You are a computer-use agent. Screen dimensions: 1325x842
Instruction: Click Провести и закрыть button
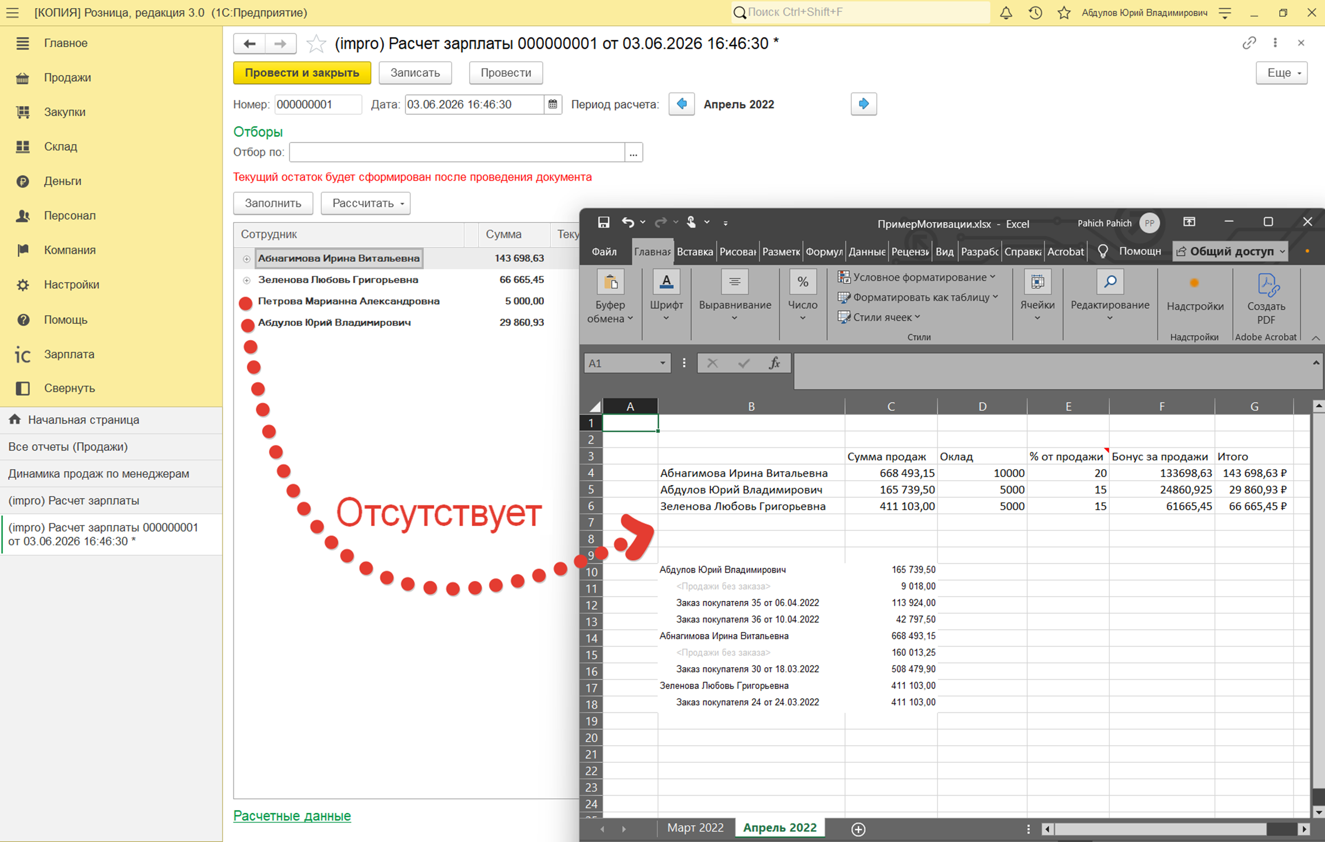(302, 72)
